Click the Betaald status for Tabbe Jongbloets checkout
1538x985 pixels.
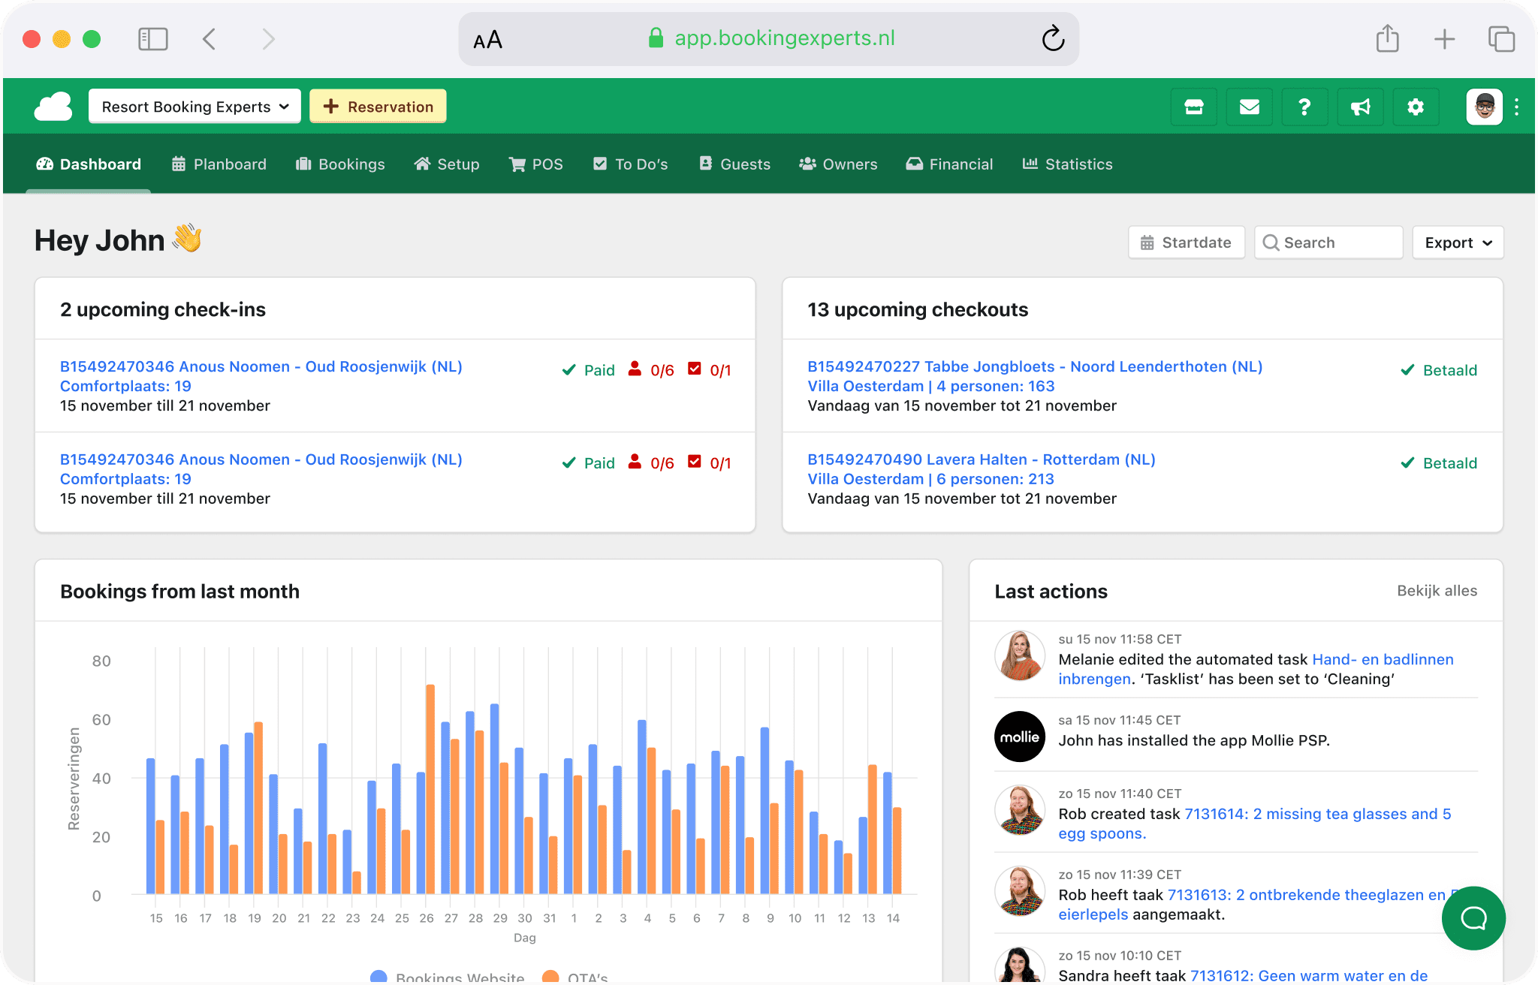pos(1438,369)
